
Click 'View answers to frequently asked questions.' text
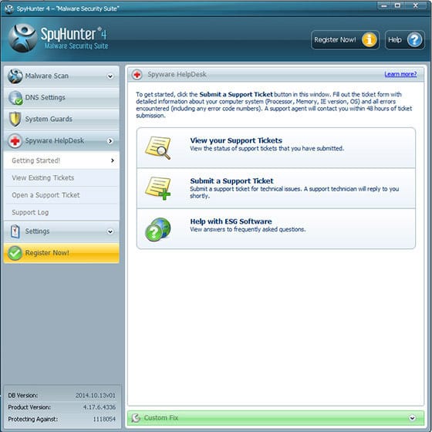(x=248, y=230)
